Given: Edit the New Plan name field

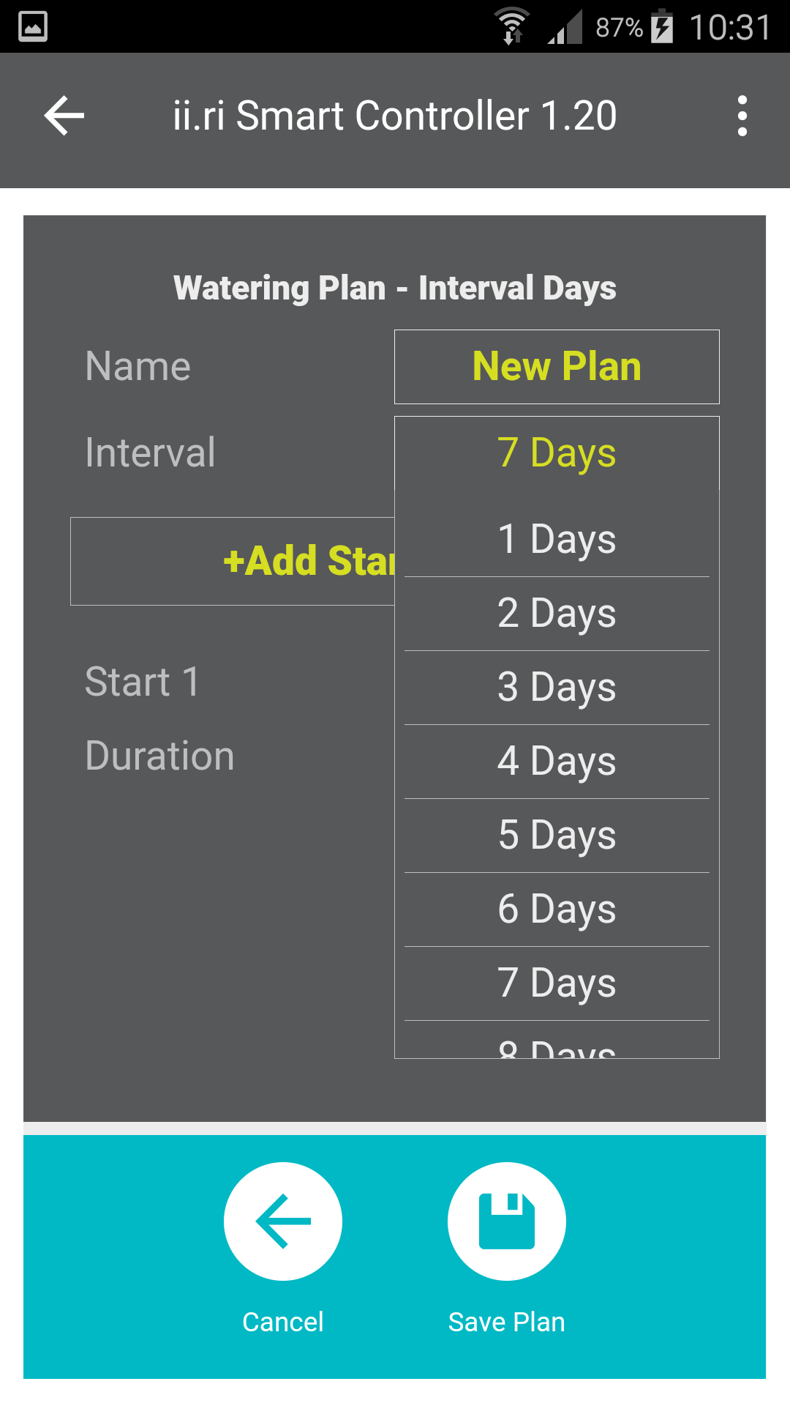Looking at the screenshot, I should coord(557,367).
